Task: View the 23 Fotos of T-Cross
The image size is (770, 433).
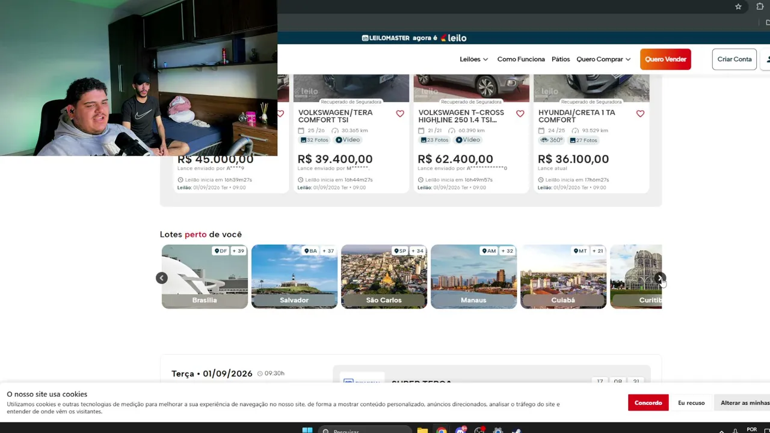Action: click(x=434, y=140)
